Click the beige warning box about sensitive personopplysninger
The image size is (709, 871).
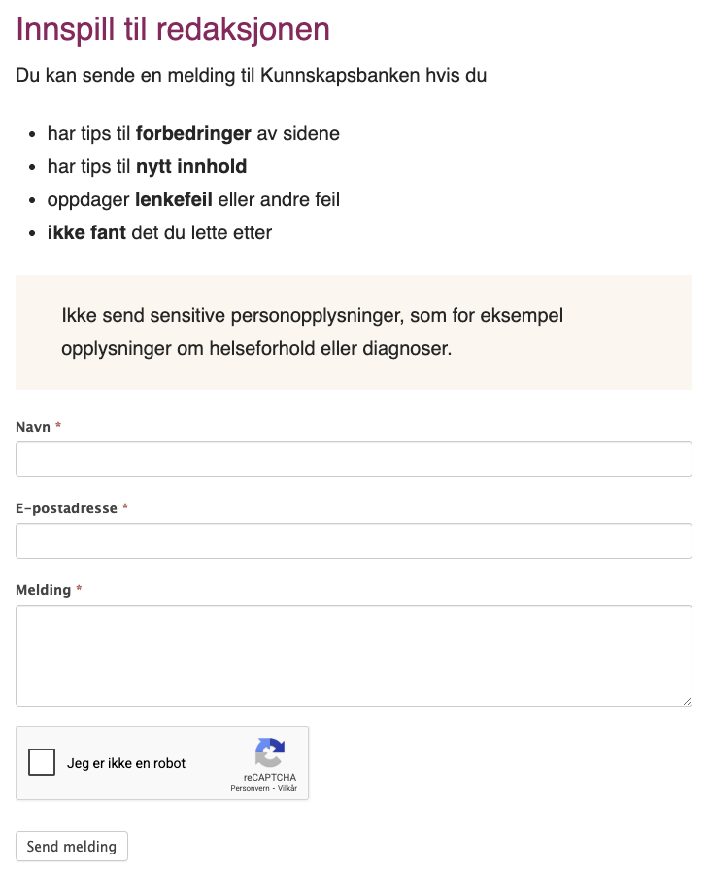click(x=354, y=331)
